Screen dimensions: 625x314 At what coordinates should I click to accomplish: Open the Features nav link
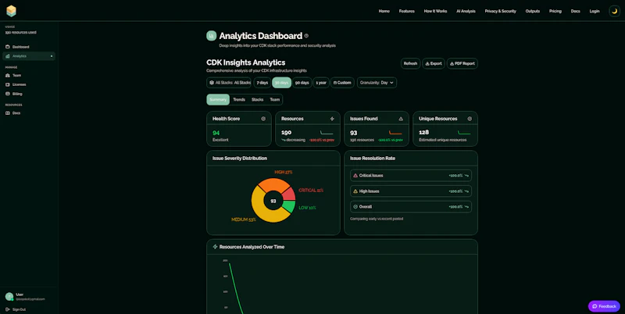(406, 11)
